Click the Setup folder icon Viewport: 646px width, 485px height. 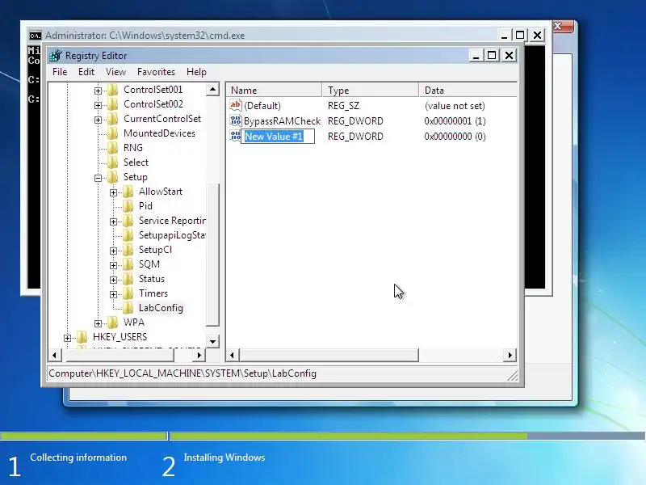pos(113,177)
